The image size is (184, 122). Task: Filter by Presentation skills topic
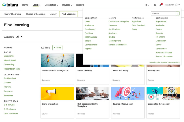coord(12,69)
